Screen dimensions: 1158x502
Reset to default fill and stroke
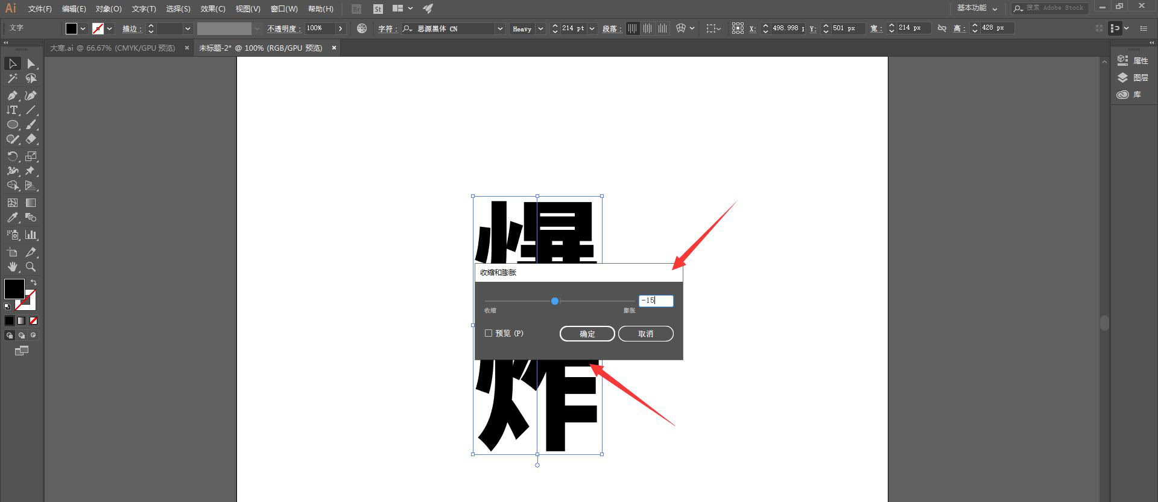pyautogui.click(x=7, y=307)
